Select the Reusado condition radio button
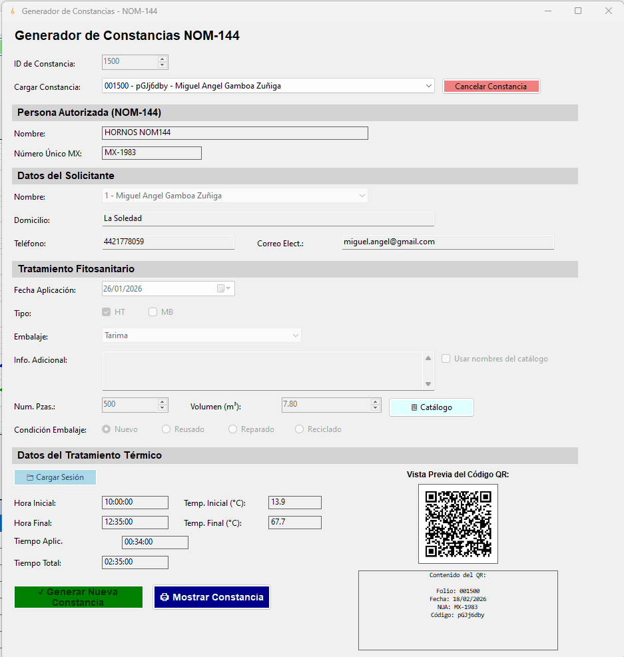The height and width of the screenshot is (657, 624). (x=166, y=429)
